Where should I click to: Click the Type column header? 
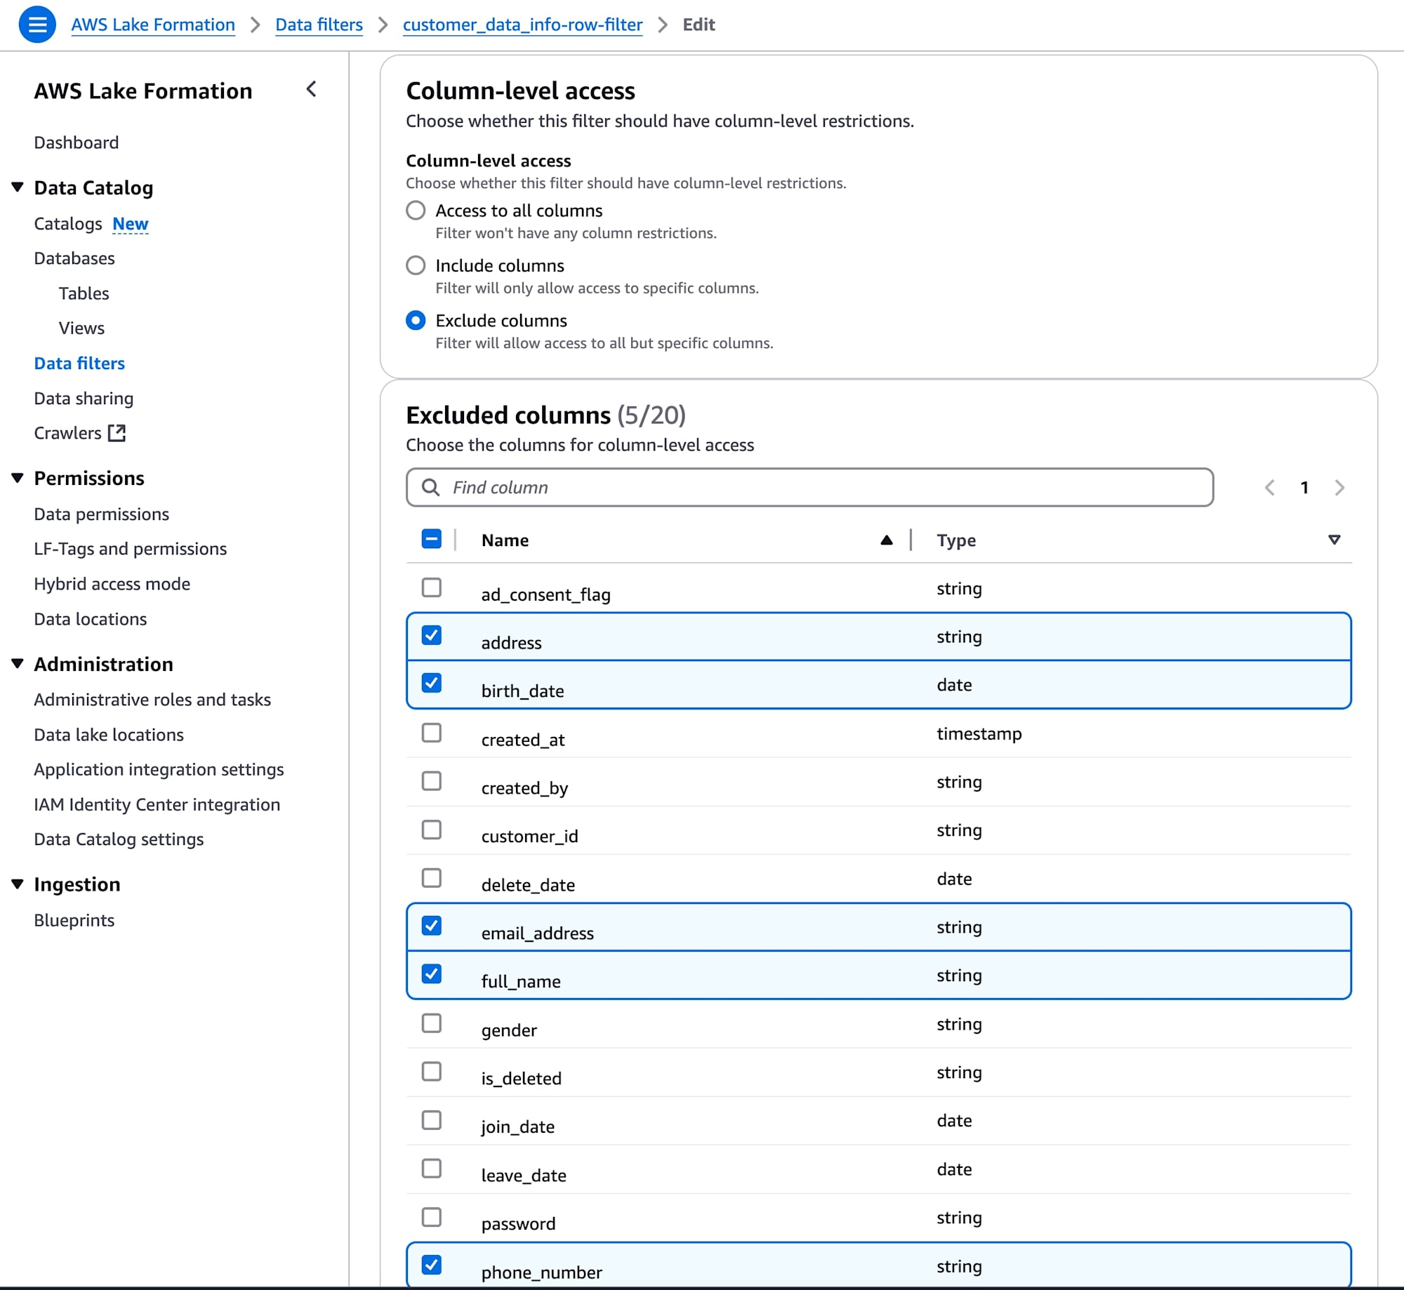point(956,540)
